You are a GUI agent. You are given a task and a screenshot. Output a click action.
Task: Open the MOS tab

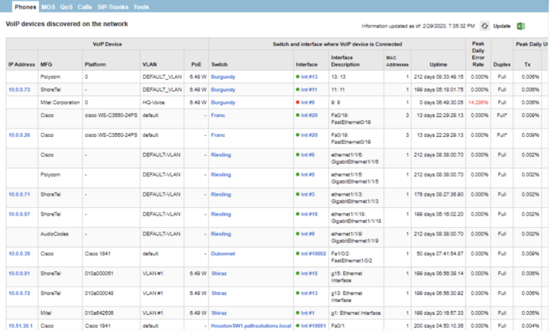coord(48,7)
